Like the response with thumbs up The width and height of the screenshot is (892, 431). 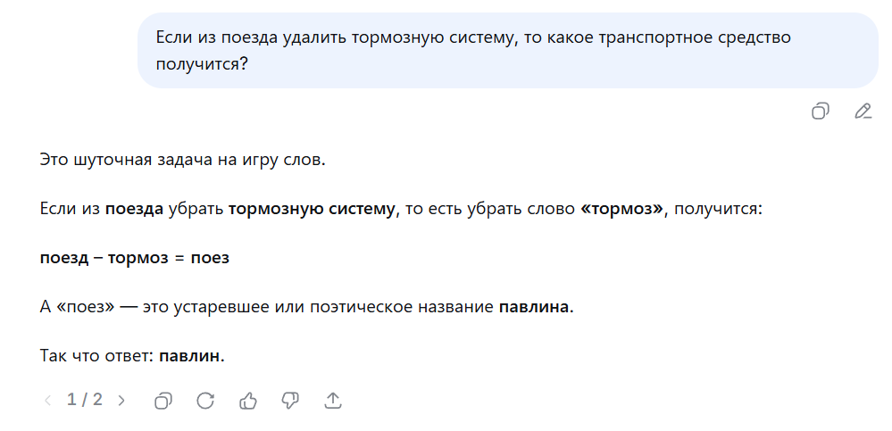pos(248,401)
